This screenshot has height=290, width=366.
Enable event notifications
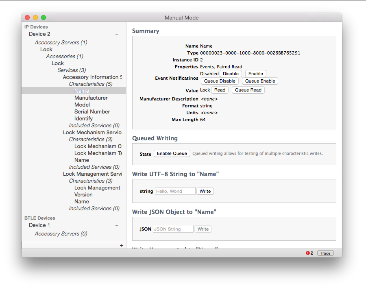[x=256, y=74]
